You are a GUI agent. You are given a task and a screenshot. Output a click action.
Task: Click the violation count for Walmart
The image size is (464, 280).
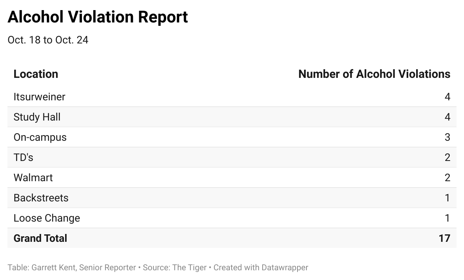point(448,178)
